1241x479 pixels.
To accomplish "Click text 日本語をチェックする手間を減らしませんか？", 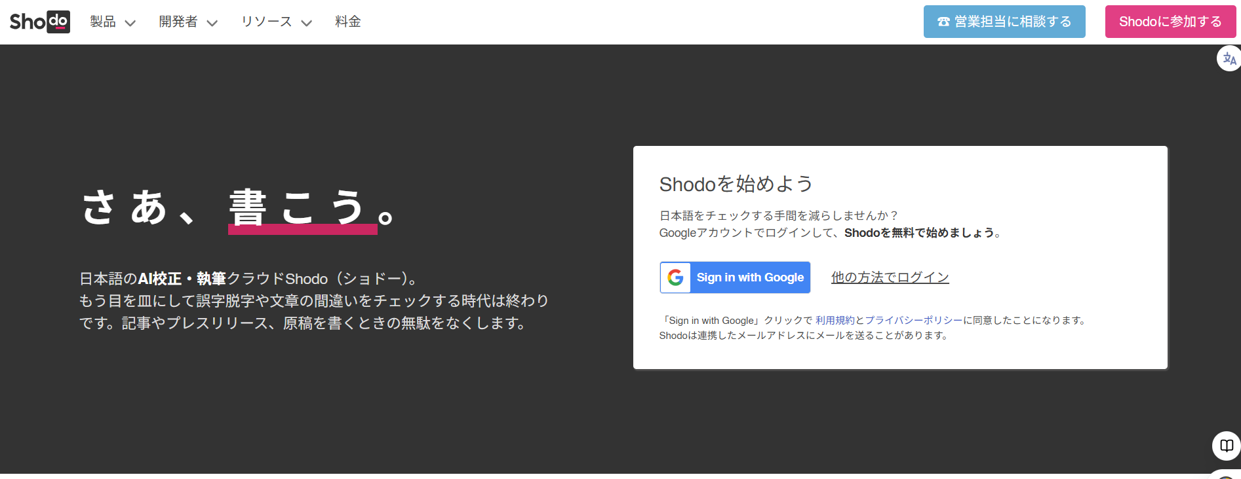I will click(x=779, y=216).
